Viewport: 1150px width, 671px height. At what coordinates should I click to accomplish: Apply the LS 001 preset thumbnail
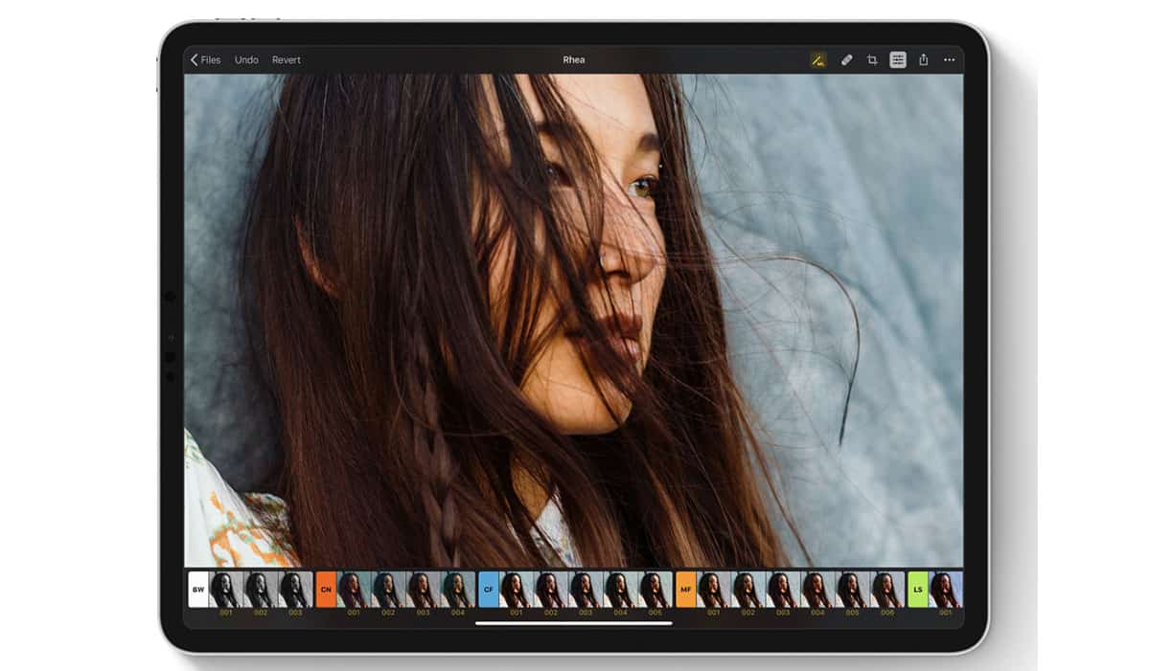(946, 590)
